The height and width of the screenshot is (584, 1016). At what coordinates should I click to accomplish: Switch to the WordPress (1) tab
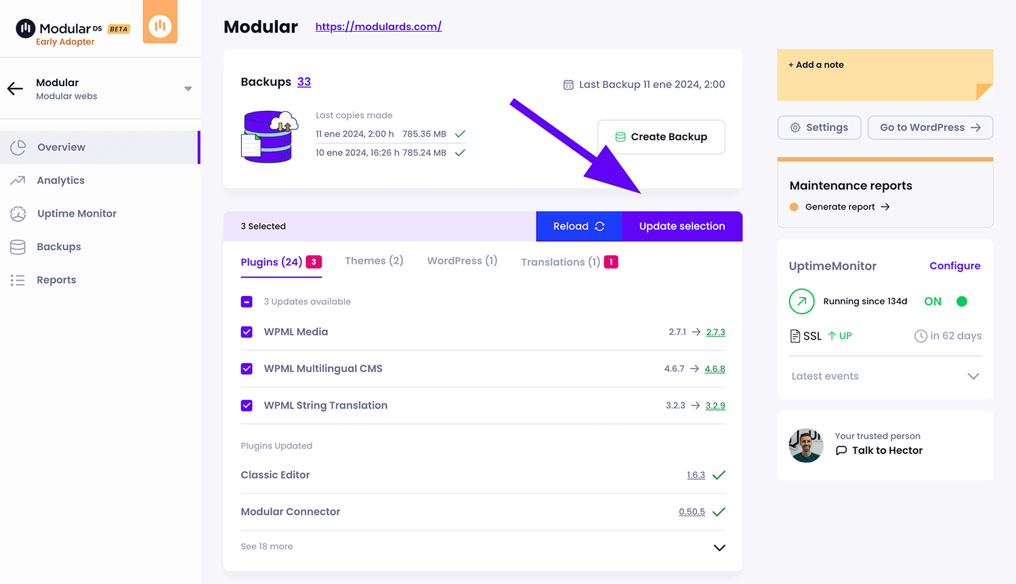(x=463, y=261)
